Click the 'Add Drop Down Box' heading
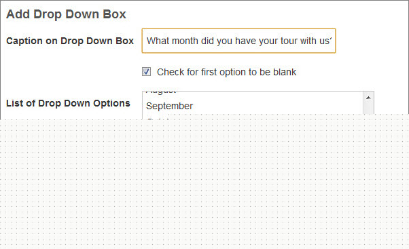Image resolution: width=409 pixels, height=249 pixels. click(x=66, y=14)
